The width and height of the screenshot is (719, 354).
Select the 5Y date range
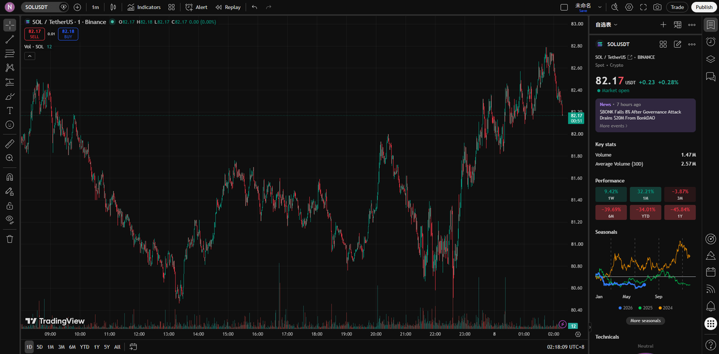click(x=106, y=347)
